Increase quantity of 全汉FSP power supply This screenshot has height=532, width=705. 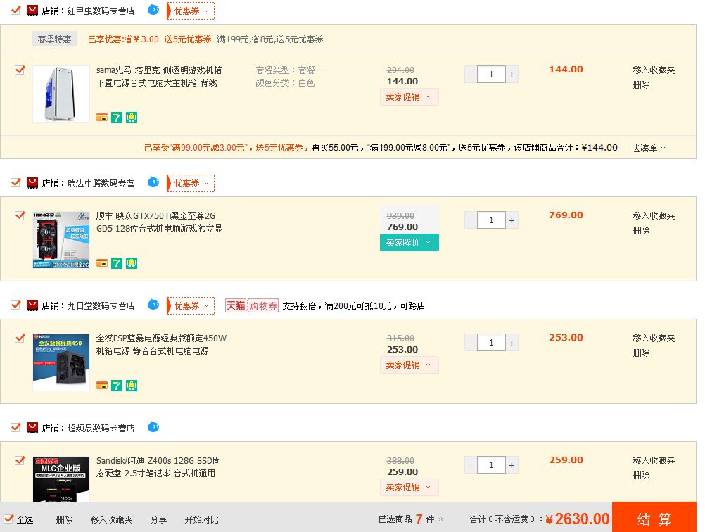click(512, 343)
